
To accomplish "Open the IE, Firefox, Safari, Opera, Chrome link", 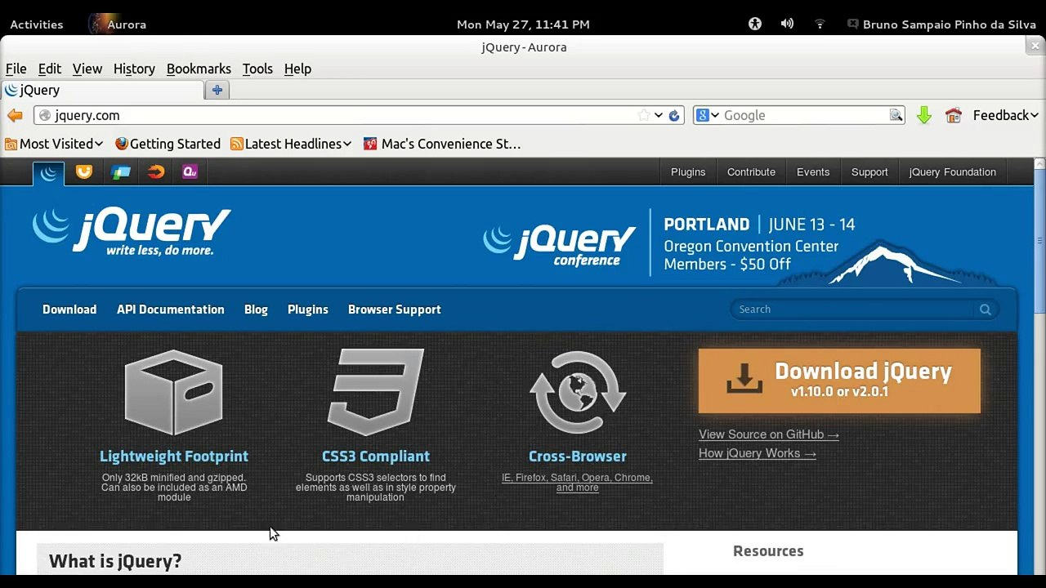I will coord(577,483).
